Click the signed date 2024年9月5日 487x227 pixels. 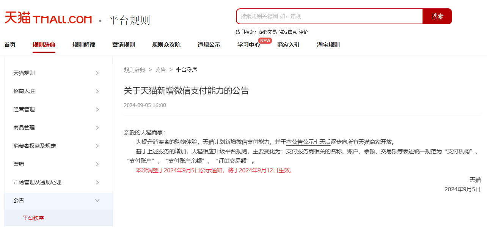point(463,189)
